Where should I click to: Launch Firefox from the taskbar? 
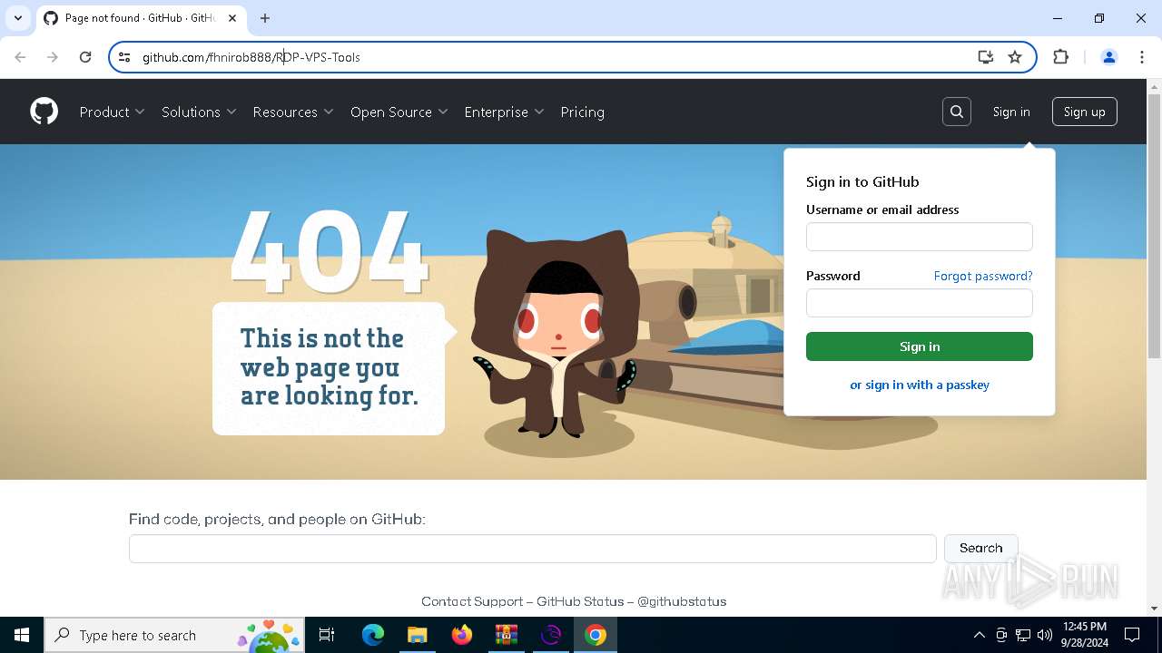tap(461, 635)
